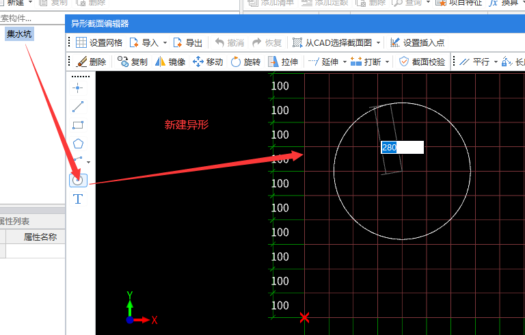Select the 删除 delete tool
Screen dimensions: 525x335
92,62
